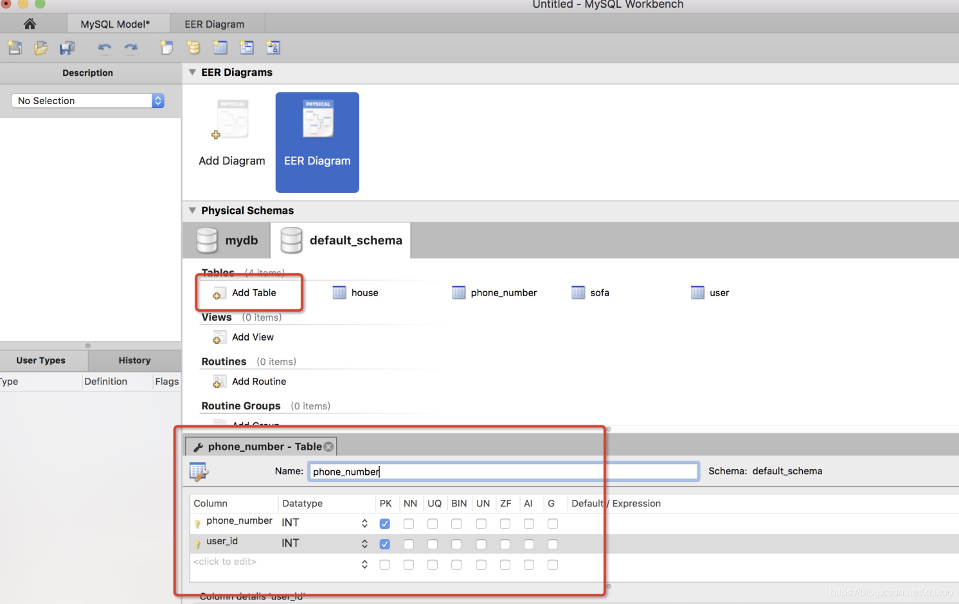Select the phone_number table icon
The height and width of the screenshot is (604, 959).
[459, 293]
